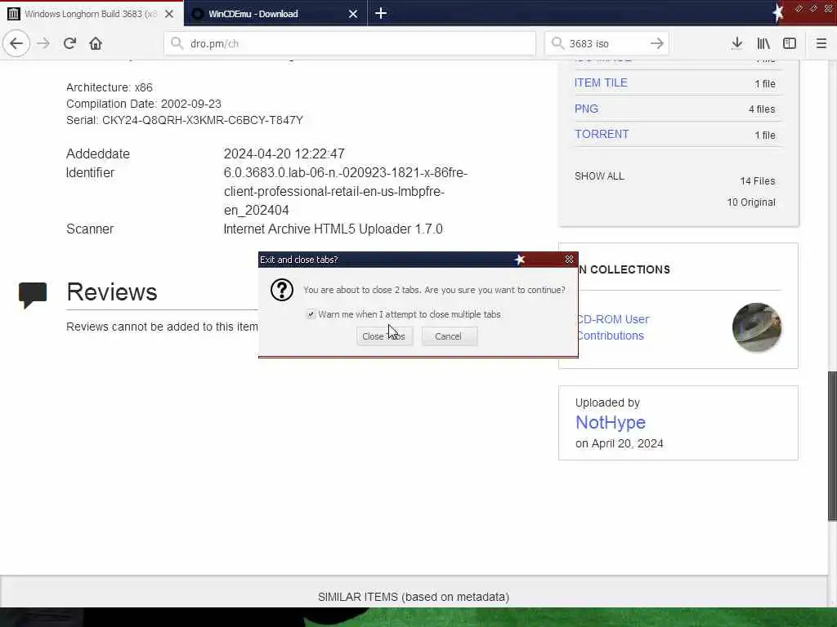Open uploader NotHype's profile

click(611, 422)
